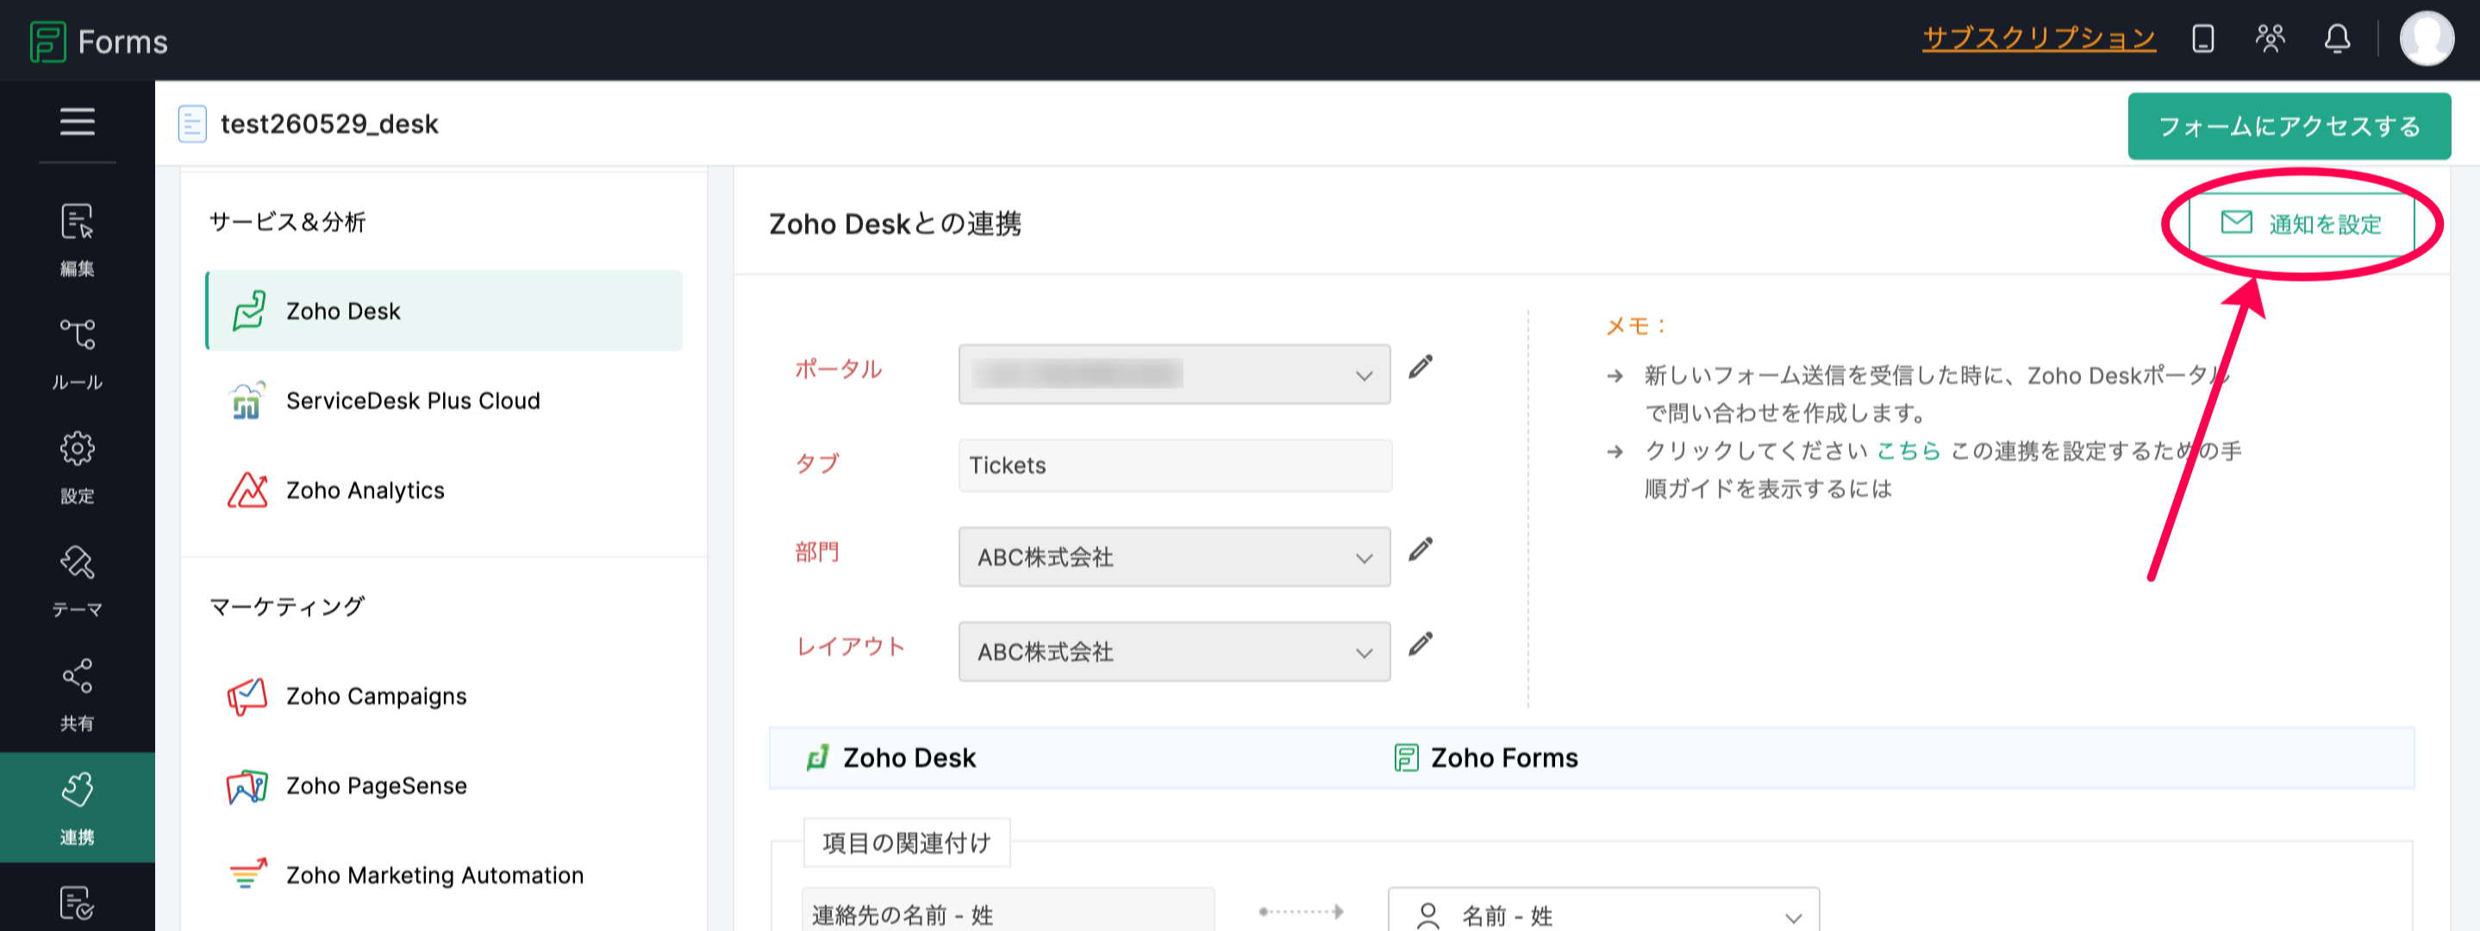
Task: Expand the 部門 dropdown showing ABC株式会社
Action: [x=1173, y=557]
